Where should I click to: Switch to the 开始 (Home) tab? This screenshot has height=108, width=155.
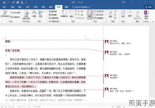pyautogui.click(x=12, y=7)
